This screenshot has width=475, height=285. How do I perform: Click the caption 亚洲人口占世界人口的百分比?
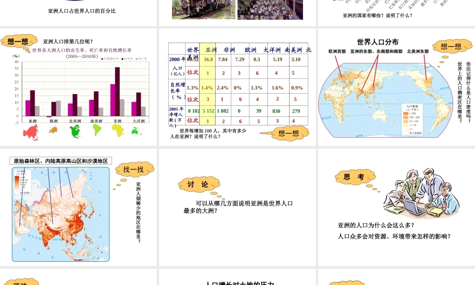(x=82, y=11)
